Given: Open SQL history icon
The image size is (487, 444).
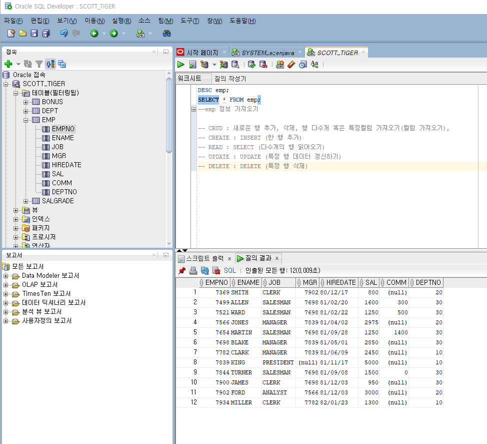Looking at the screenshot, I should 303,65.
